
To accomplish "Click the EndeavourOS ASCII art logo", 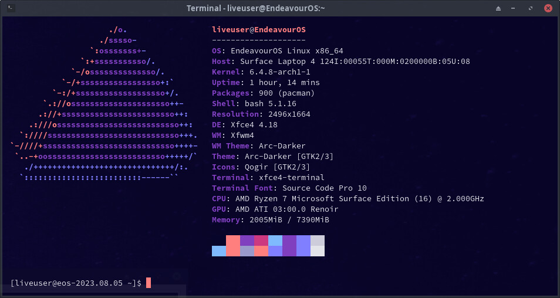I will pos(104,103).
